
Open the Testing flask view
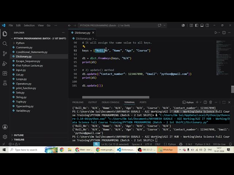tap(5, 83)
